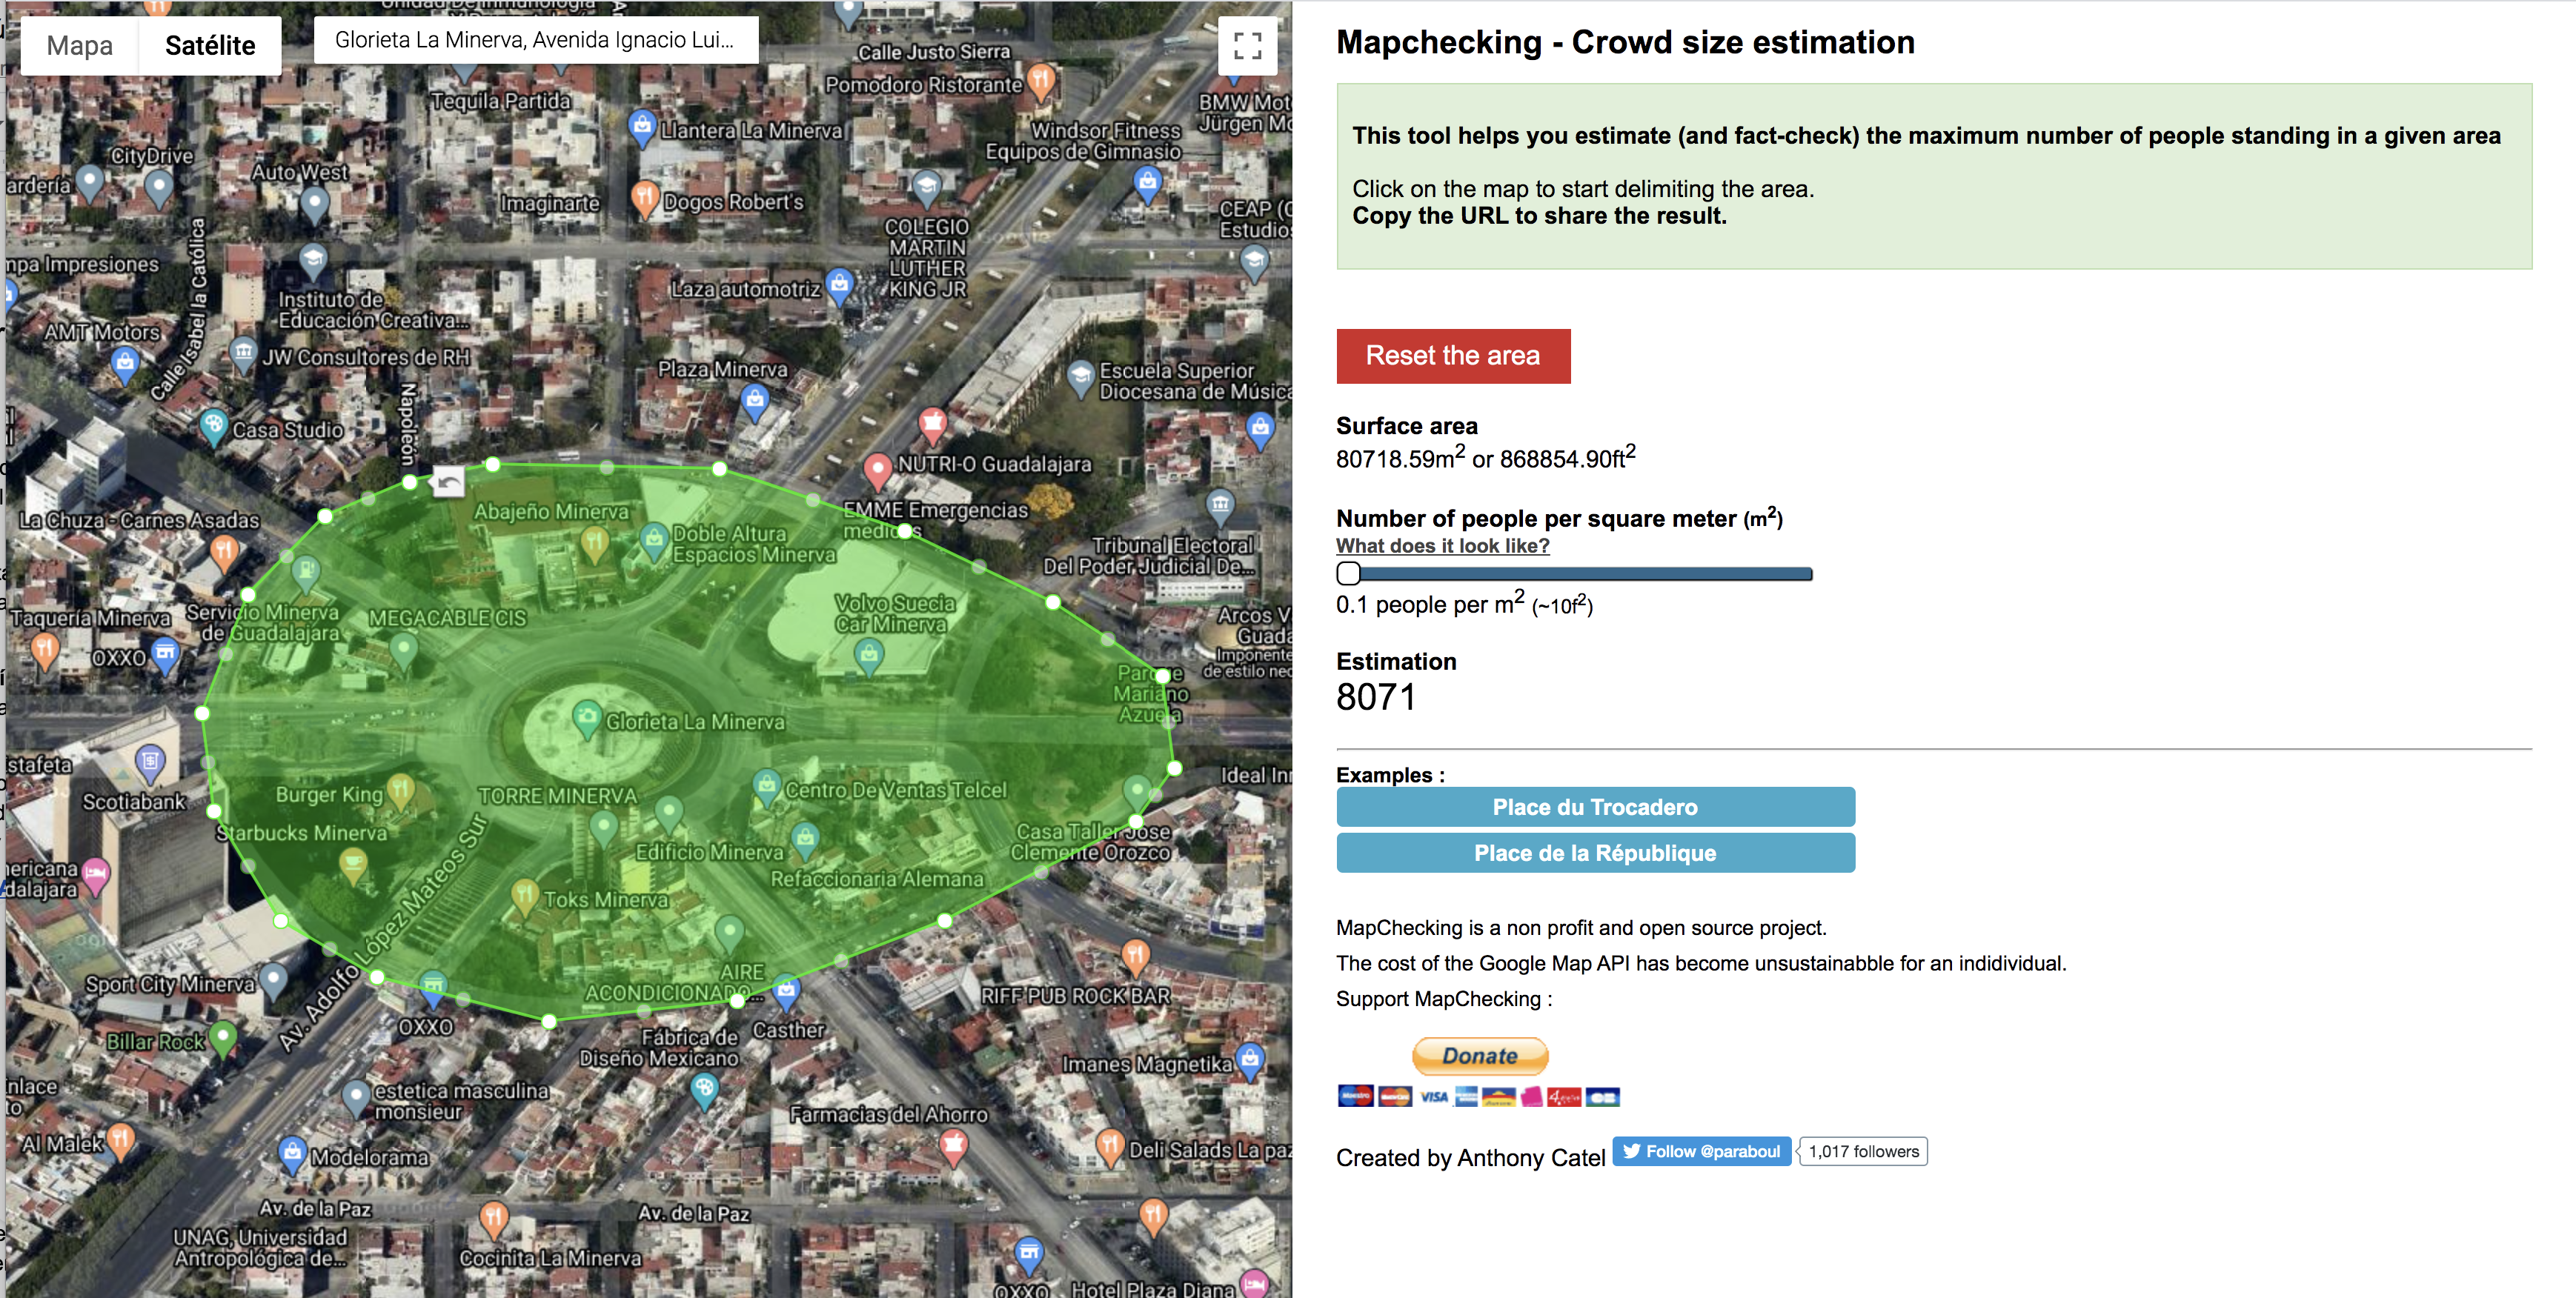Click the JW Consultores de RH marker
This screenshot has width=2576, height=1298.
(x=244, y=354)
